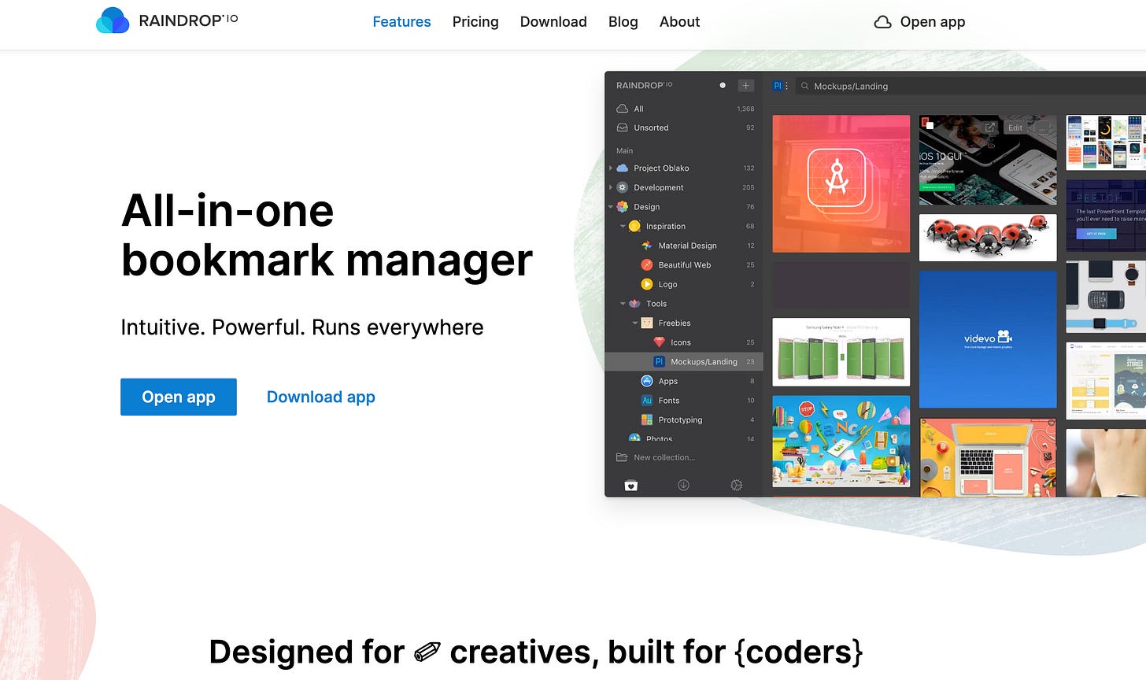Screen dimensions: 1146x680
Task: Click the yellow Logo play icon
Action: (647, 284)
